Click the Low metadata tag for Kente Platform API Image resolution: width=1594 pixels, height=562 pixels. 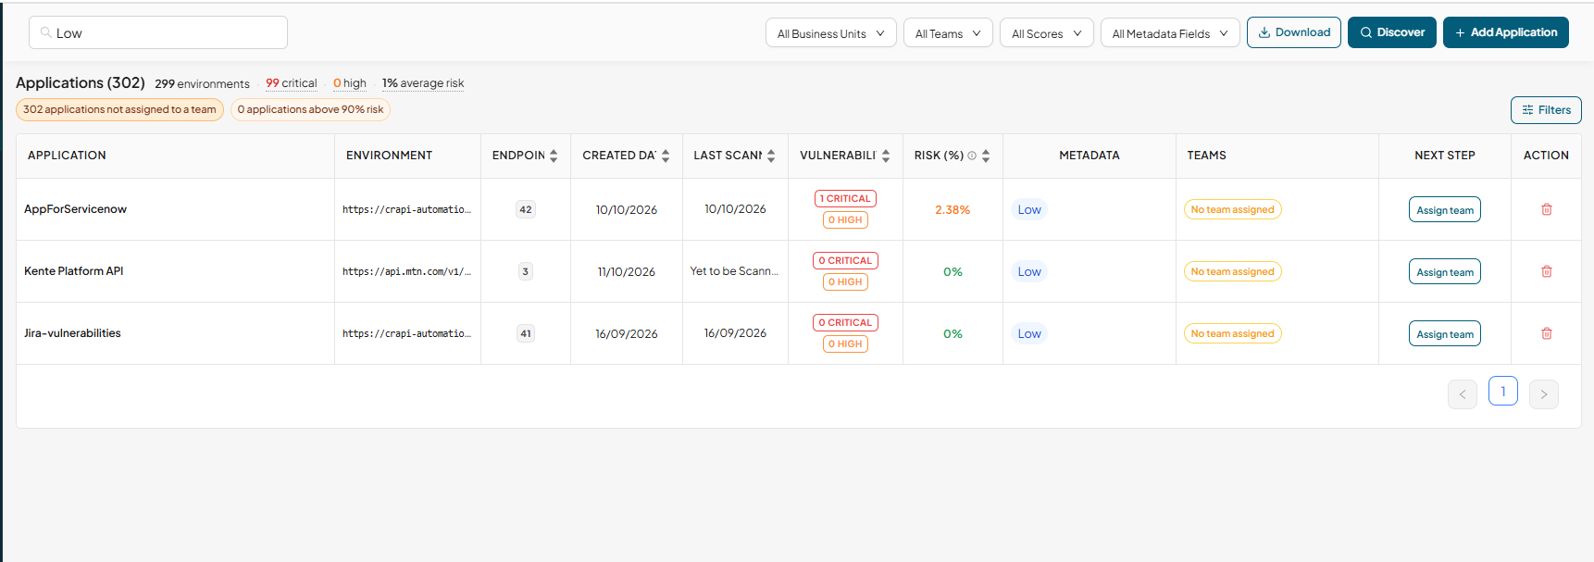click(x=1029, y=271)
